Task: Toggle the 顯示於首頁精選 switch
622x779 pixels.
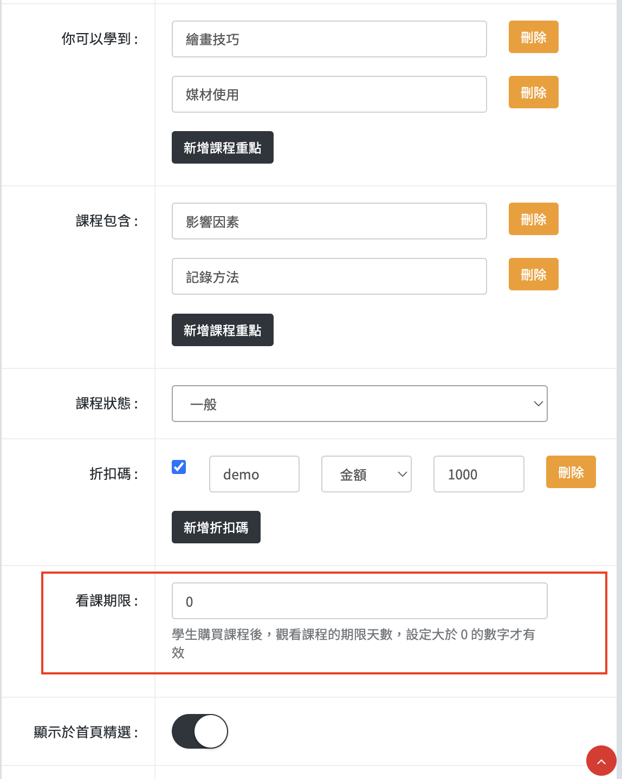Action: 200,731
